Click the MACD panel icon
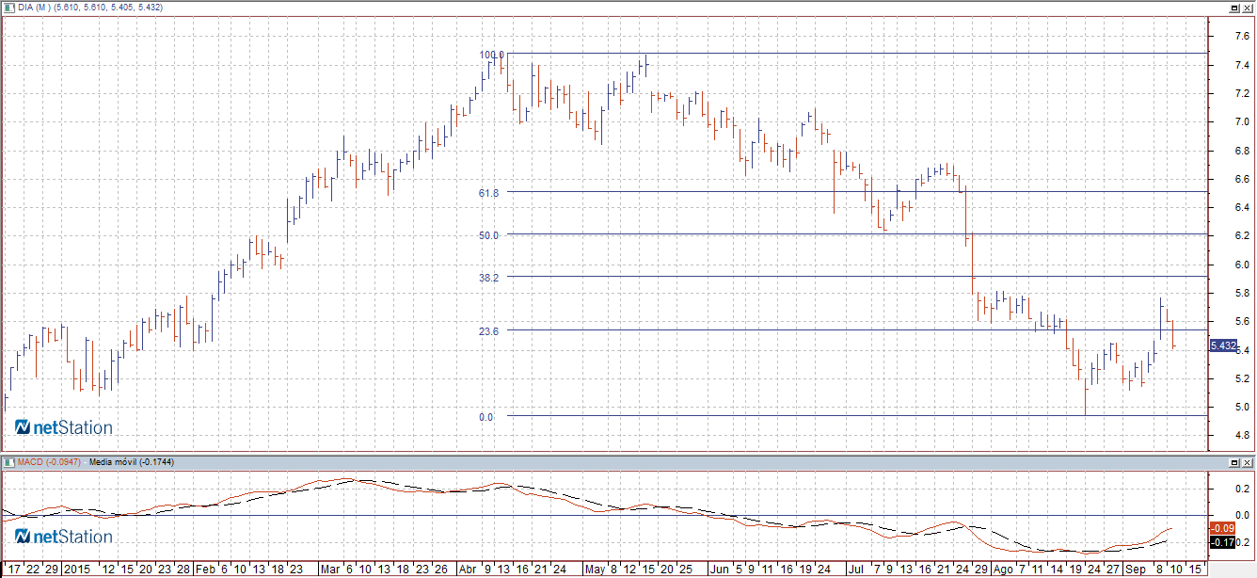Image resolution: width=1257 pixels, height=578 pixels. coord(8,462)
